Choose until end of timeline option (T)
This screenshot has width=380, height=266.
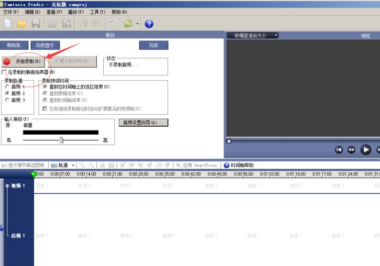(x=45, y=100)
